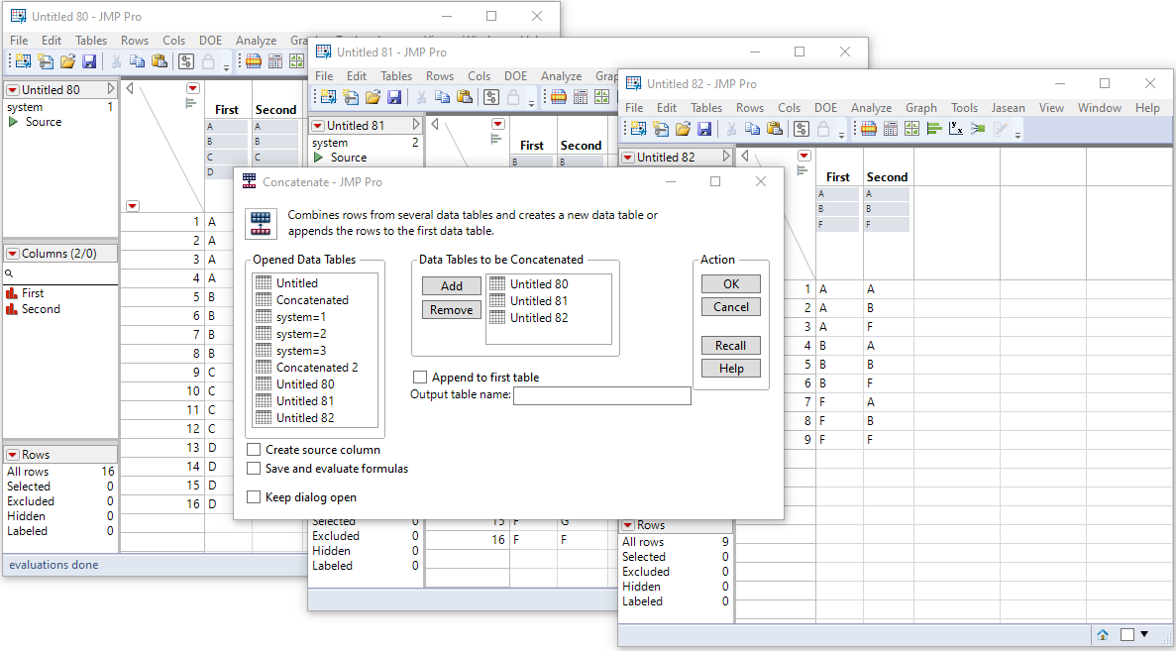Create a new data table via toolbar icon
This screenshot has width=1176, height=651.
pyautogui.click(x=640, y=128)
